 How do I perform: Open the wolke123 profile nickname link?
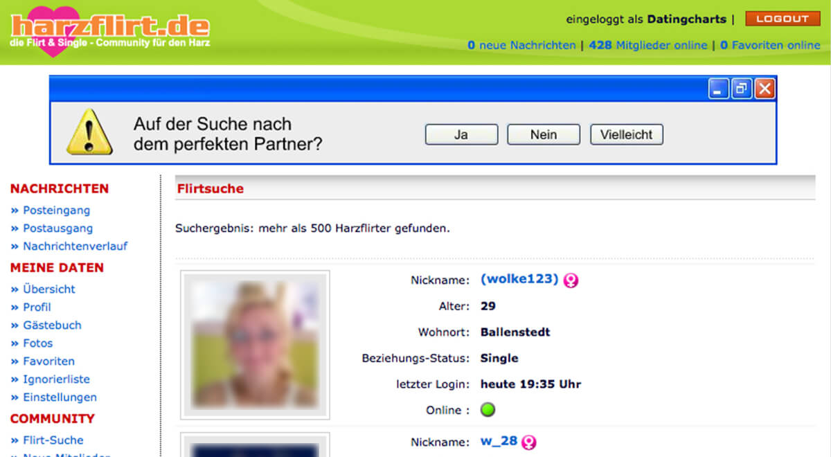pyautogui.click(x=519, y=279)
